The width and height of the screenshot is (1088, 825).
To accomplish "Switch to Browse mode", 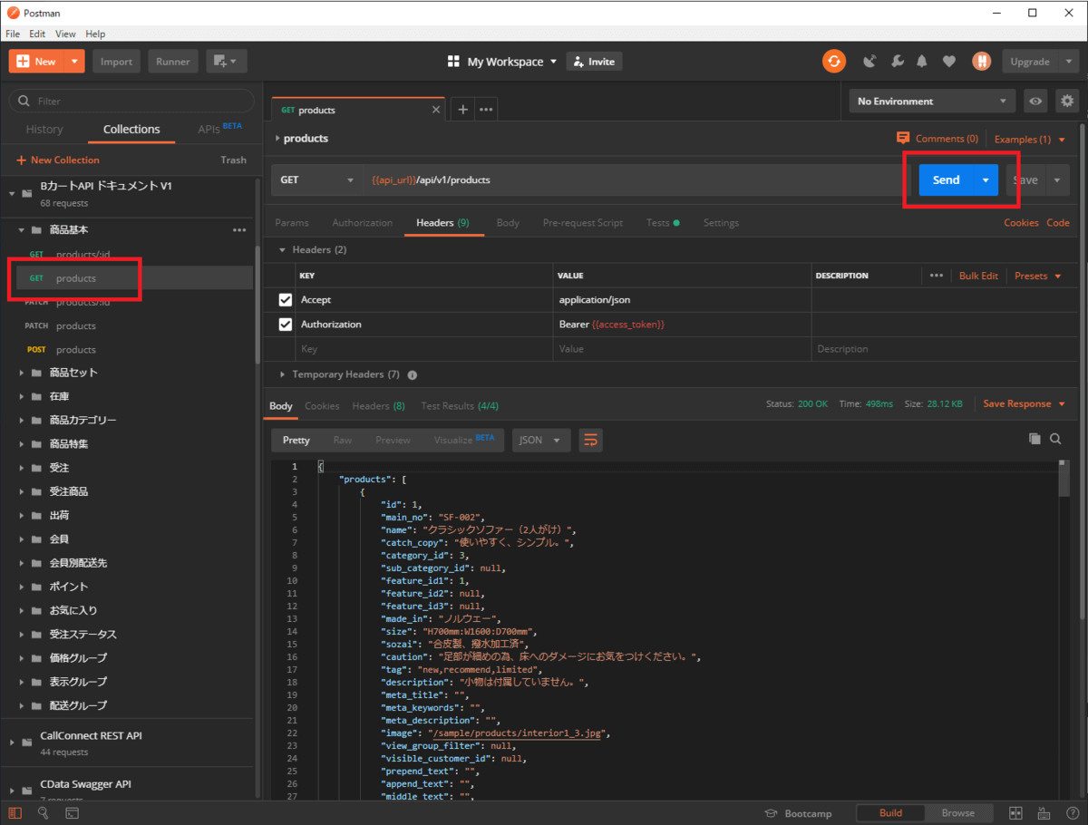I will tap(957, 813).
